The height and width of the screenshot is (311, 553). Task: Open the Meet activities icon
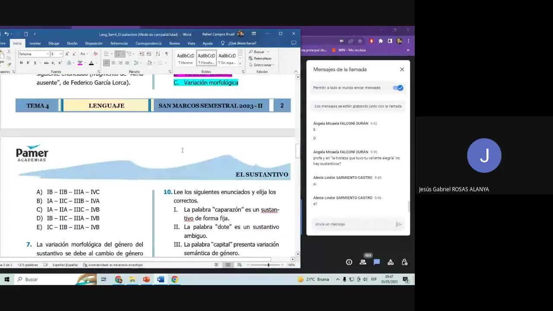click(391, 262)
